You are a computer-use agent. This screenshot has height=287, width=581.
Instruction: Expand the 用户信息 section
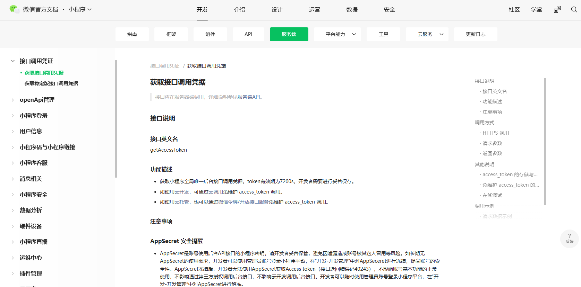tap(13, 131)
